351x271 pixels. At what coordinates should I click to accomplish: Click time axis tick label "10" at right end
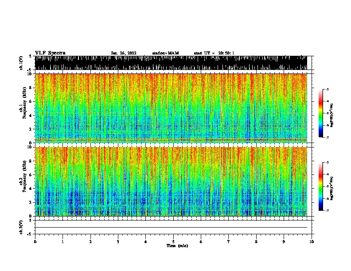pos(312,242)
